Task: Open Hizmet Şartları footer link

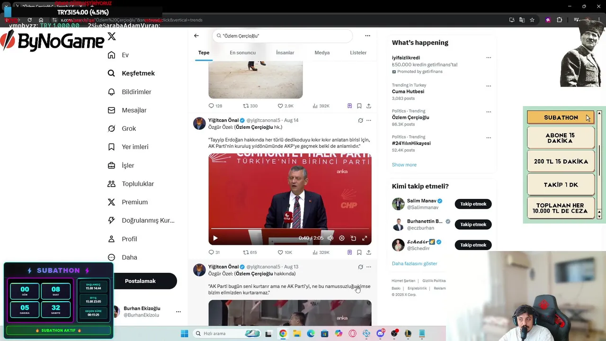Action: (403, 281)
